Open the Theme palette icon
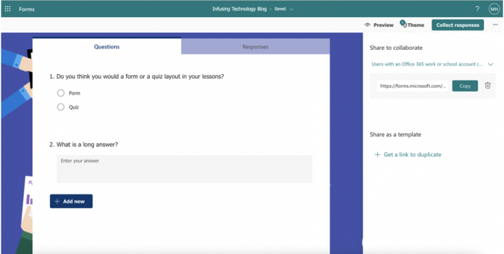 pos(404,24)
